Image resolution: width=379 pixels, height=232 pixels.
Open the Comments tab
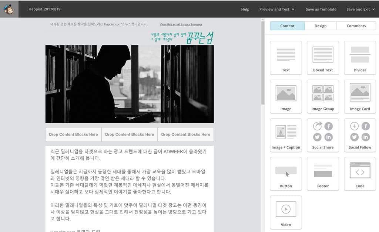point(356,26)
